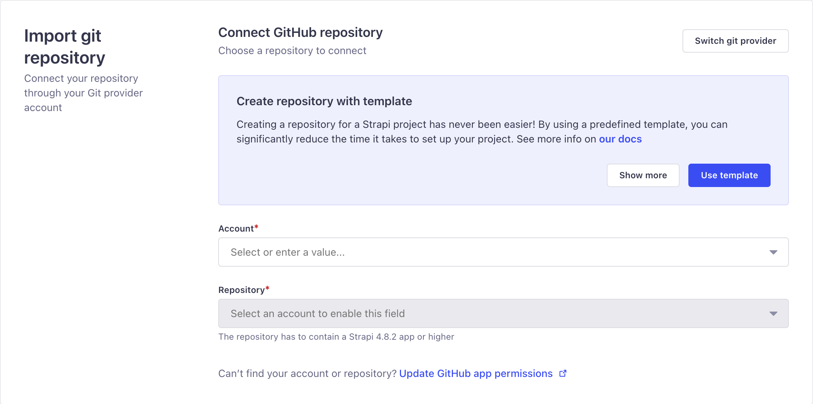The image size is (813, 404).
Task: Click the Repository dropdown arrow icon
Action: tap(774, 313)
